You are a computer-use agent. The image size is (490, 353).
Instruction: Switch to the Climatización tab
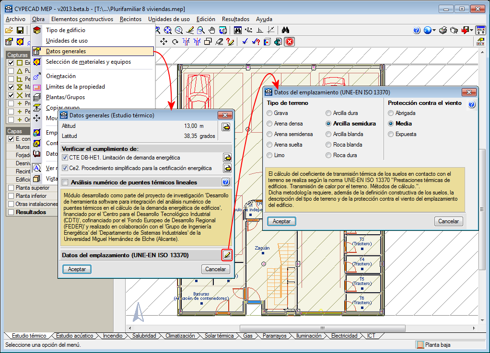[180, 336]
